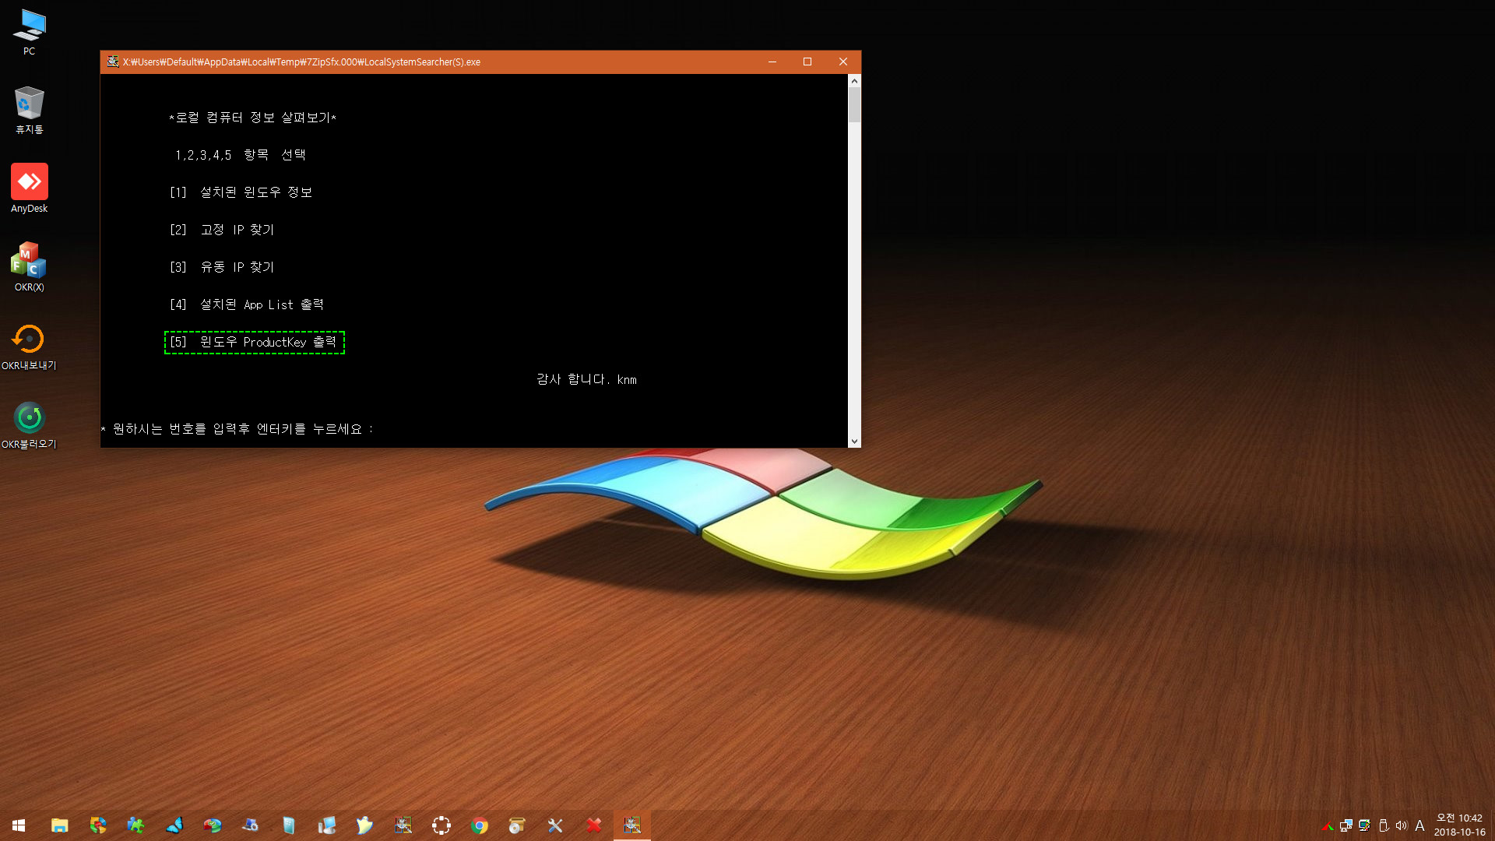Minimize the LocalSystemSearcher console window
Viewport: 1495px width, 841px height.
point(772,62)
